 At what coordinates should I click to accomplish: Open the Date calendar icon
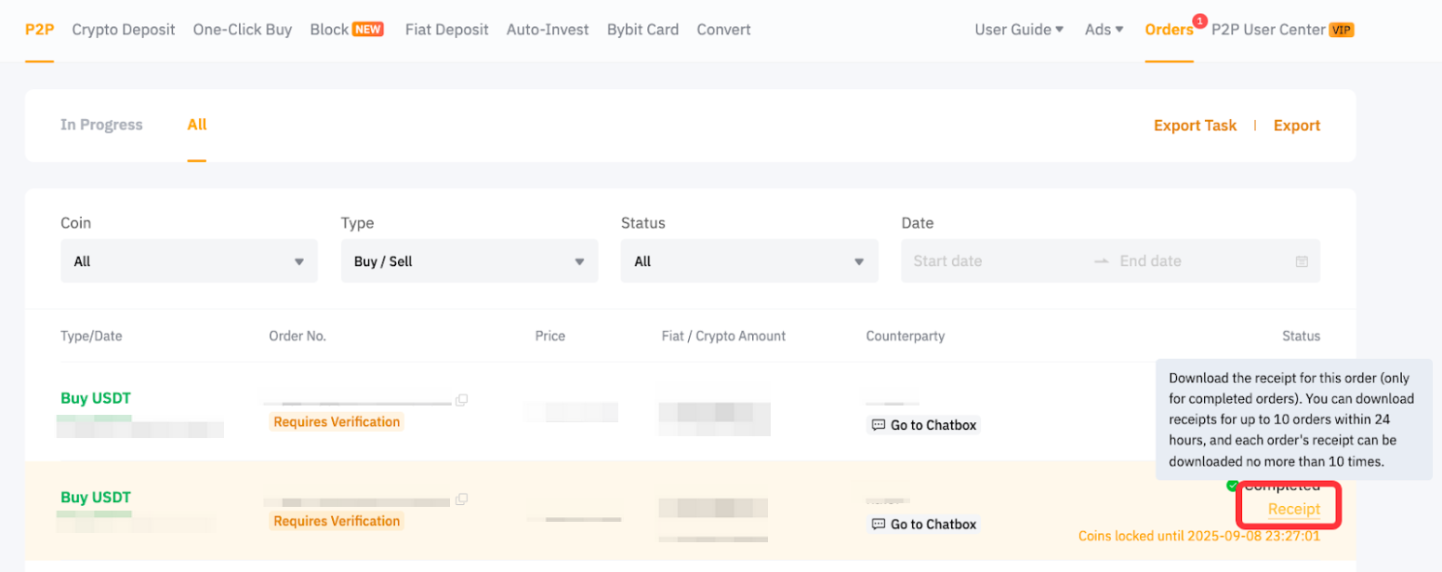(1302, 261)
